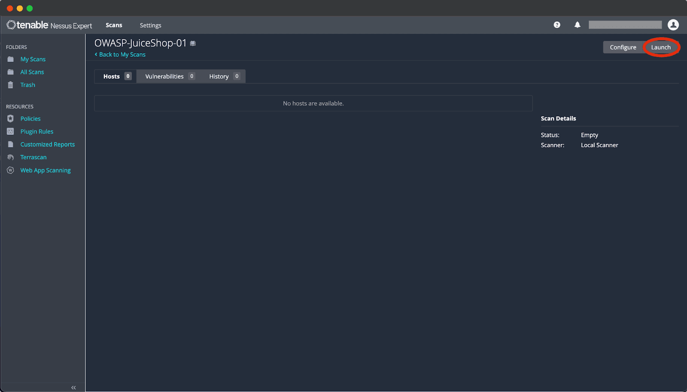Open notifications bell icon
The height and width of the screenshot is (392, 687).
click(578, 25)
